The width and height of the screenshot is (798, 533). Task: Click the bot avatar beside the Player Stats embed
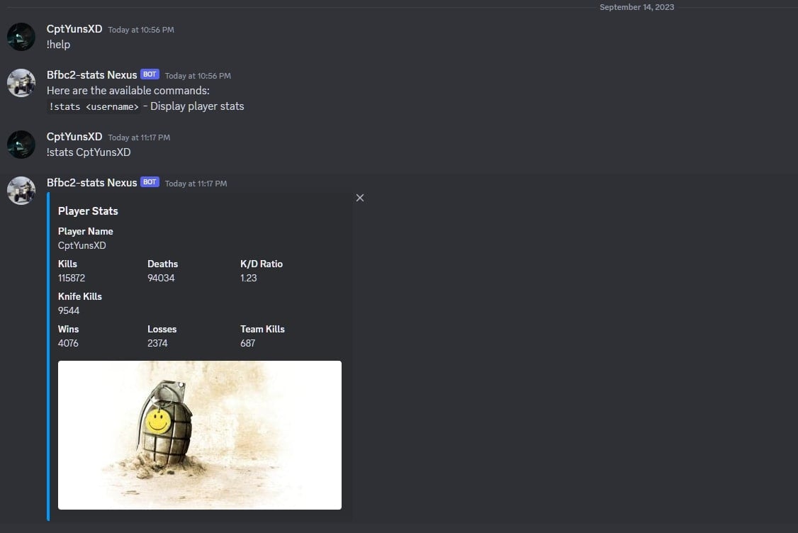tap(21, 191)
